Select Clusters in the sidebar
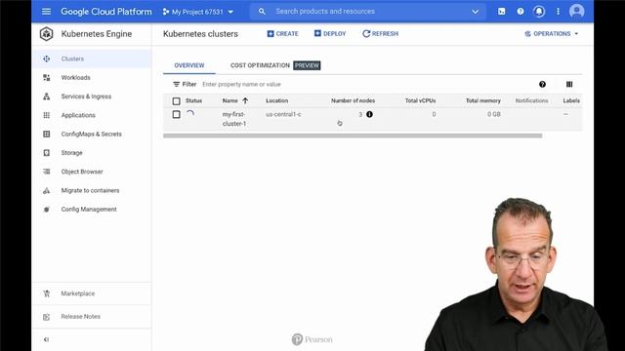The width and height of the screenshot is (625, 351). click(72, 58)
